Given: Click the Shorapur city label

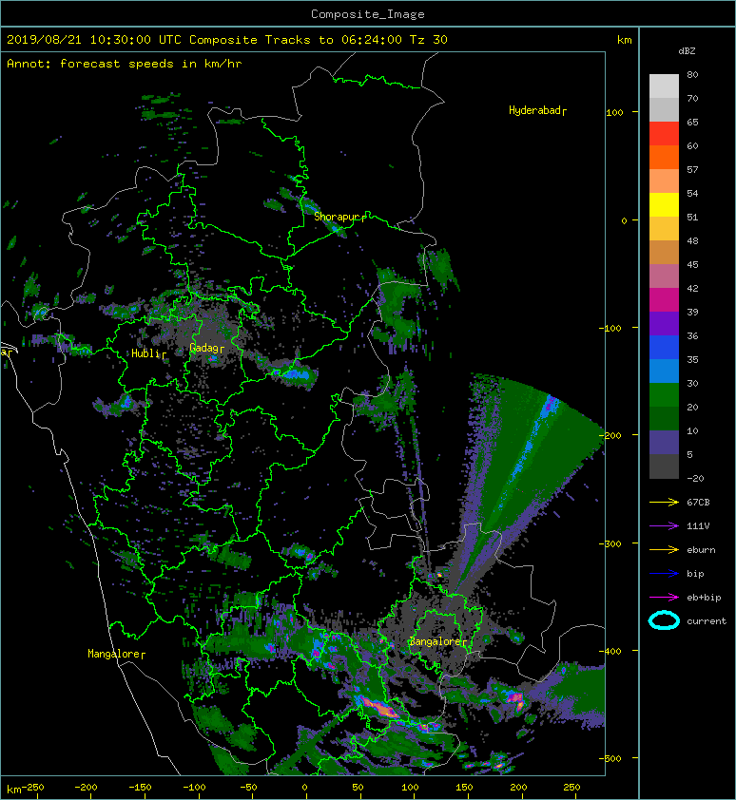Looking at the screenshot, I should [x=339, y=217].
